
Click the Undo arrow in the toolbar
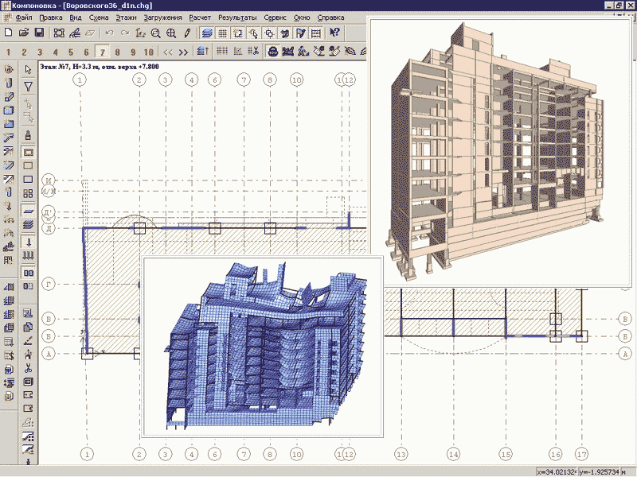click(x=110, y=33)
